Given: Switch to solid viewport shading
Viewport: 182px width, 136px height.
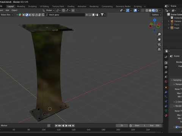Looking at the screenshot, I should 150,11.
